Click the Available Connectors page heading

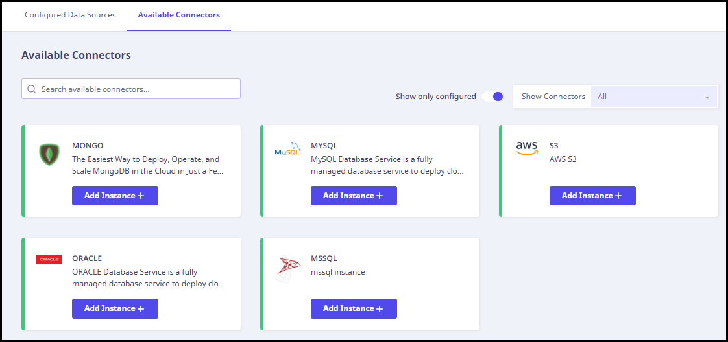coord(76,55)
